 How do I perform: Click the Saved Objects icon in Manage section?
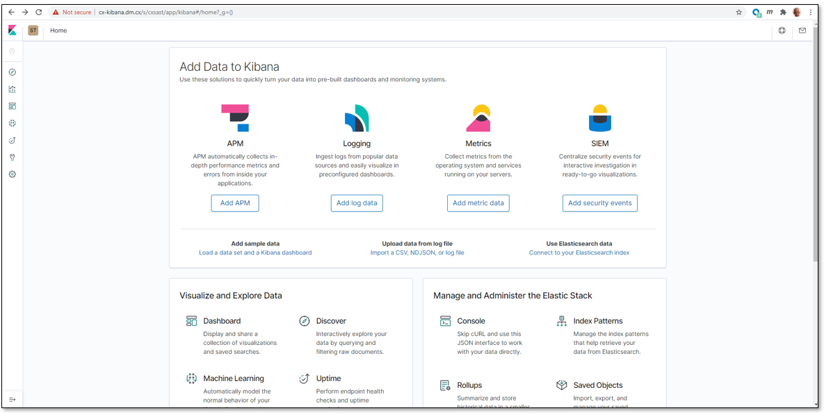(x=561, y=385)
